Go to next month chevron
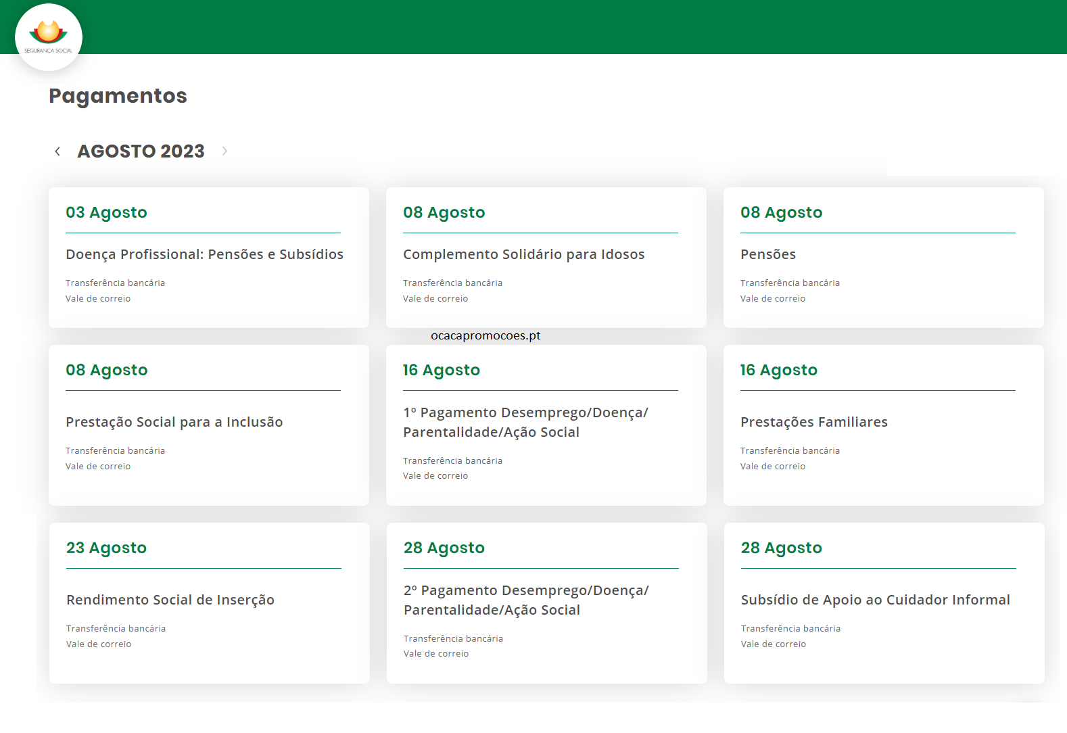 coord(224,151)
